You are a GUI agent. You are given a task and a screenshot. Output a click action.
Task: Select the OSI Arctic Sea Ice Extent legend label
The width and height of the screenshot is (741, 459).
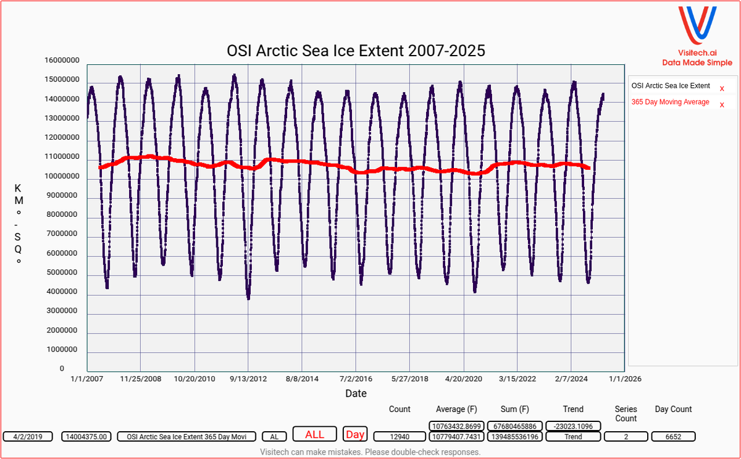pyautogui.click(x=672, y=86)
